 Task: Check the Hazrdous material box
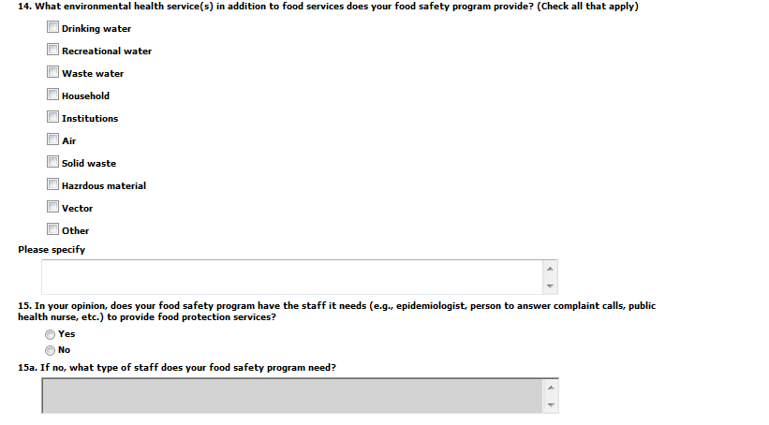[52, 185]
